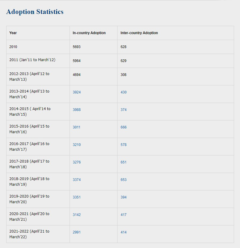Select the 374 inter-country adoption figure
The width and height of the screenshot is (240, 248).
(x=123, y=110)
